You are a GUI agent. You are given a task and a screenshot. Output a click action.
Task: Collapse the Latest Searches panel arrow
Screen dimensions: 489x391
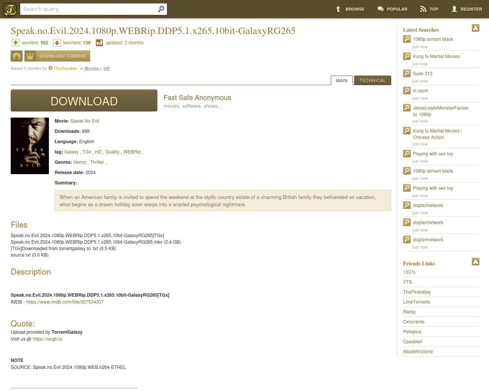[x=476, y=28]
